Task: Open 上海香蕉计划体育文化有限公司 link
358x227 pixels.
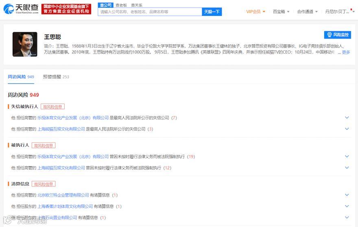Action: pos(65,206)
